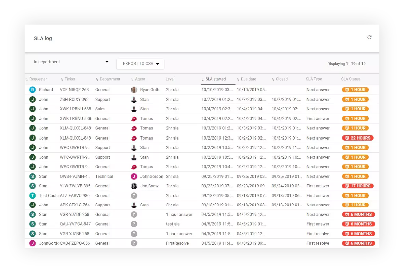404x273 pixels.
Task: Sort by Requester column header
Action: 38,79
